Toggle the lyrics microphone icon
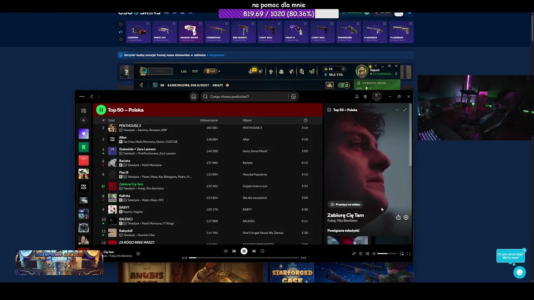Screen dimensions: 534x300 pos(354,254)
